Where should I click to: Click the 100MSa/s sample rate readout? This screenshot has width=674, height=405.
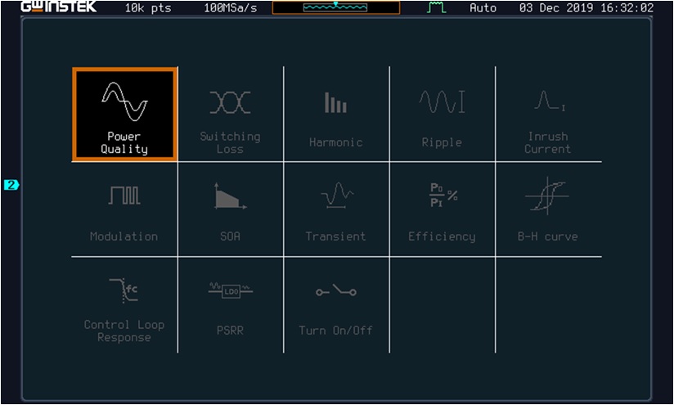[x=231, y=7]
